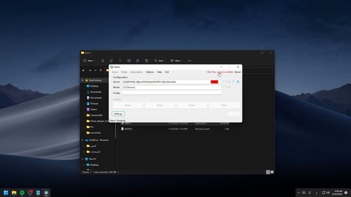
Task: Click the first None profile button
Action: point(128,105)
